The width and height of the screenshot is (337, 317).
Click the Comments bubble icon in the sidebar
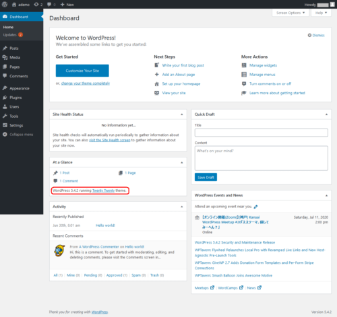pyautogui.click(x=5, y=76)
